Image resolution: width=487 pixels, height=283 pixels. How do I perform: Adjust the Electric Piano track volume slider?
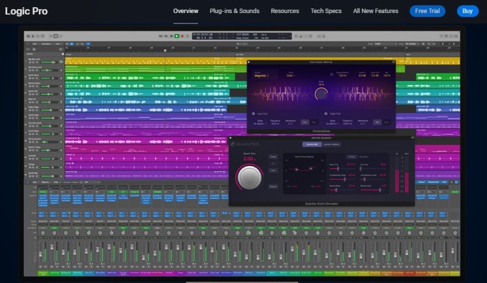pyautogui.click(x=49, y=150)
